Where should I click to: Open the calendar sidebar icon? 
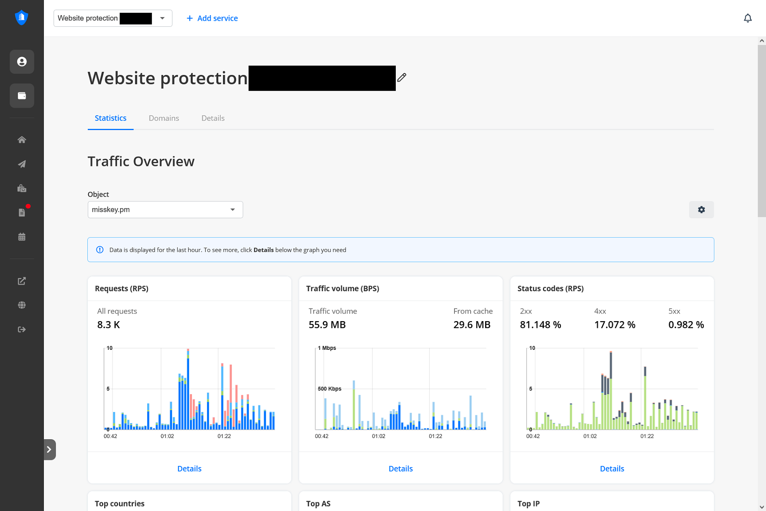(22, 237)
